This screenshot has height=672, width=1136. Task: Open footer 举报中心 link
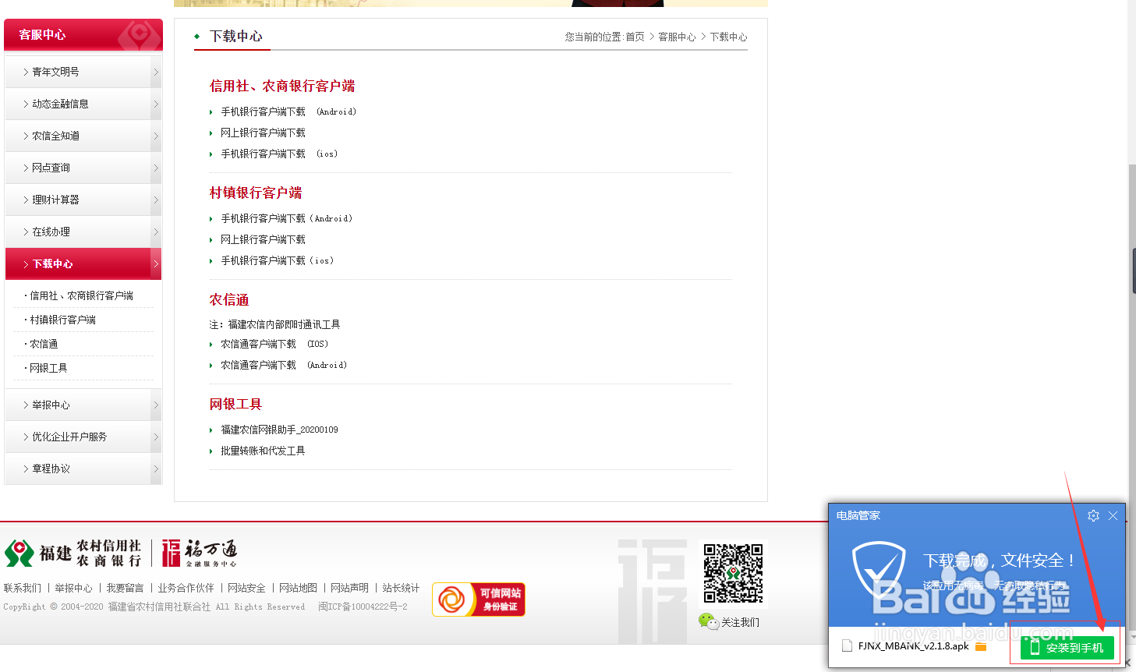point(73,588)
